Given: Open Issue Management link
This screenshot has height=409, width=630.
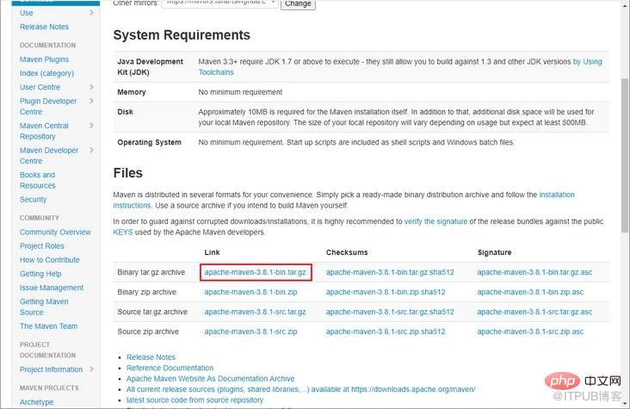Looking at the screenshot, I should pyautogui.click(x=52, y=288).
